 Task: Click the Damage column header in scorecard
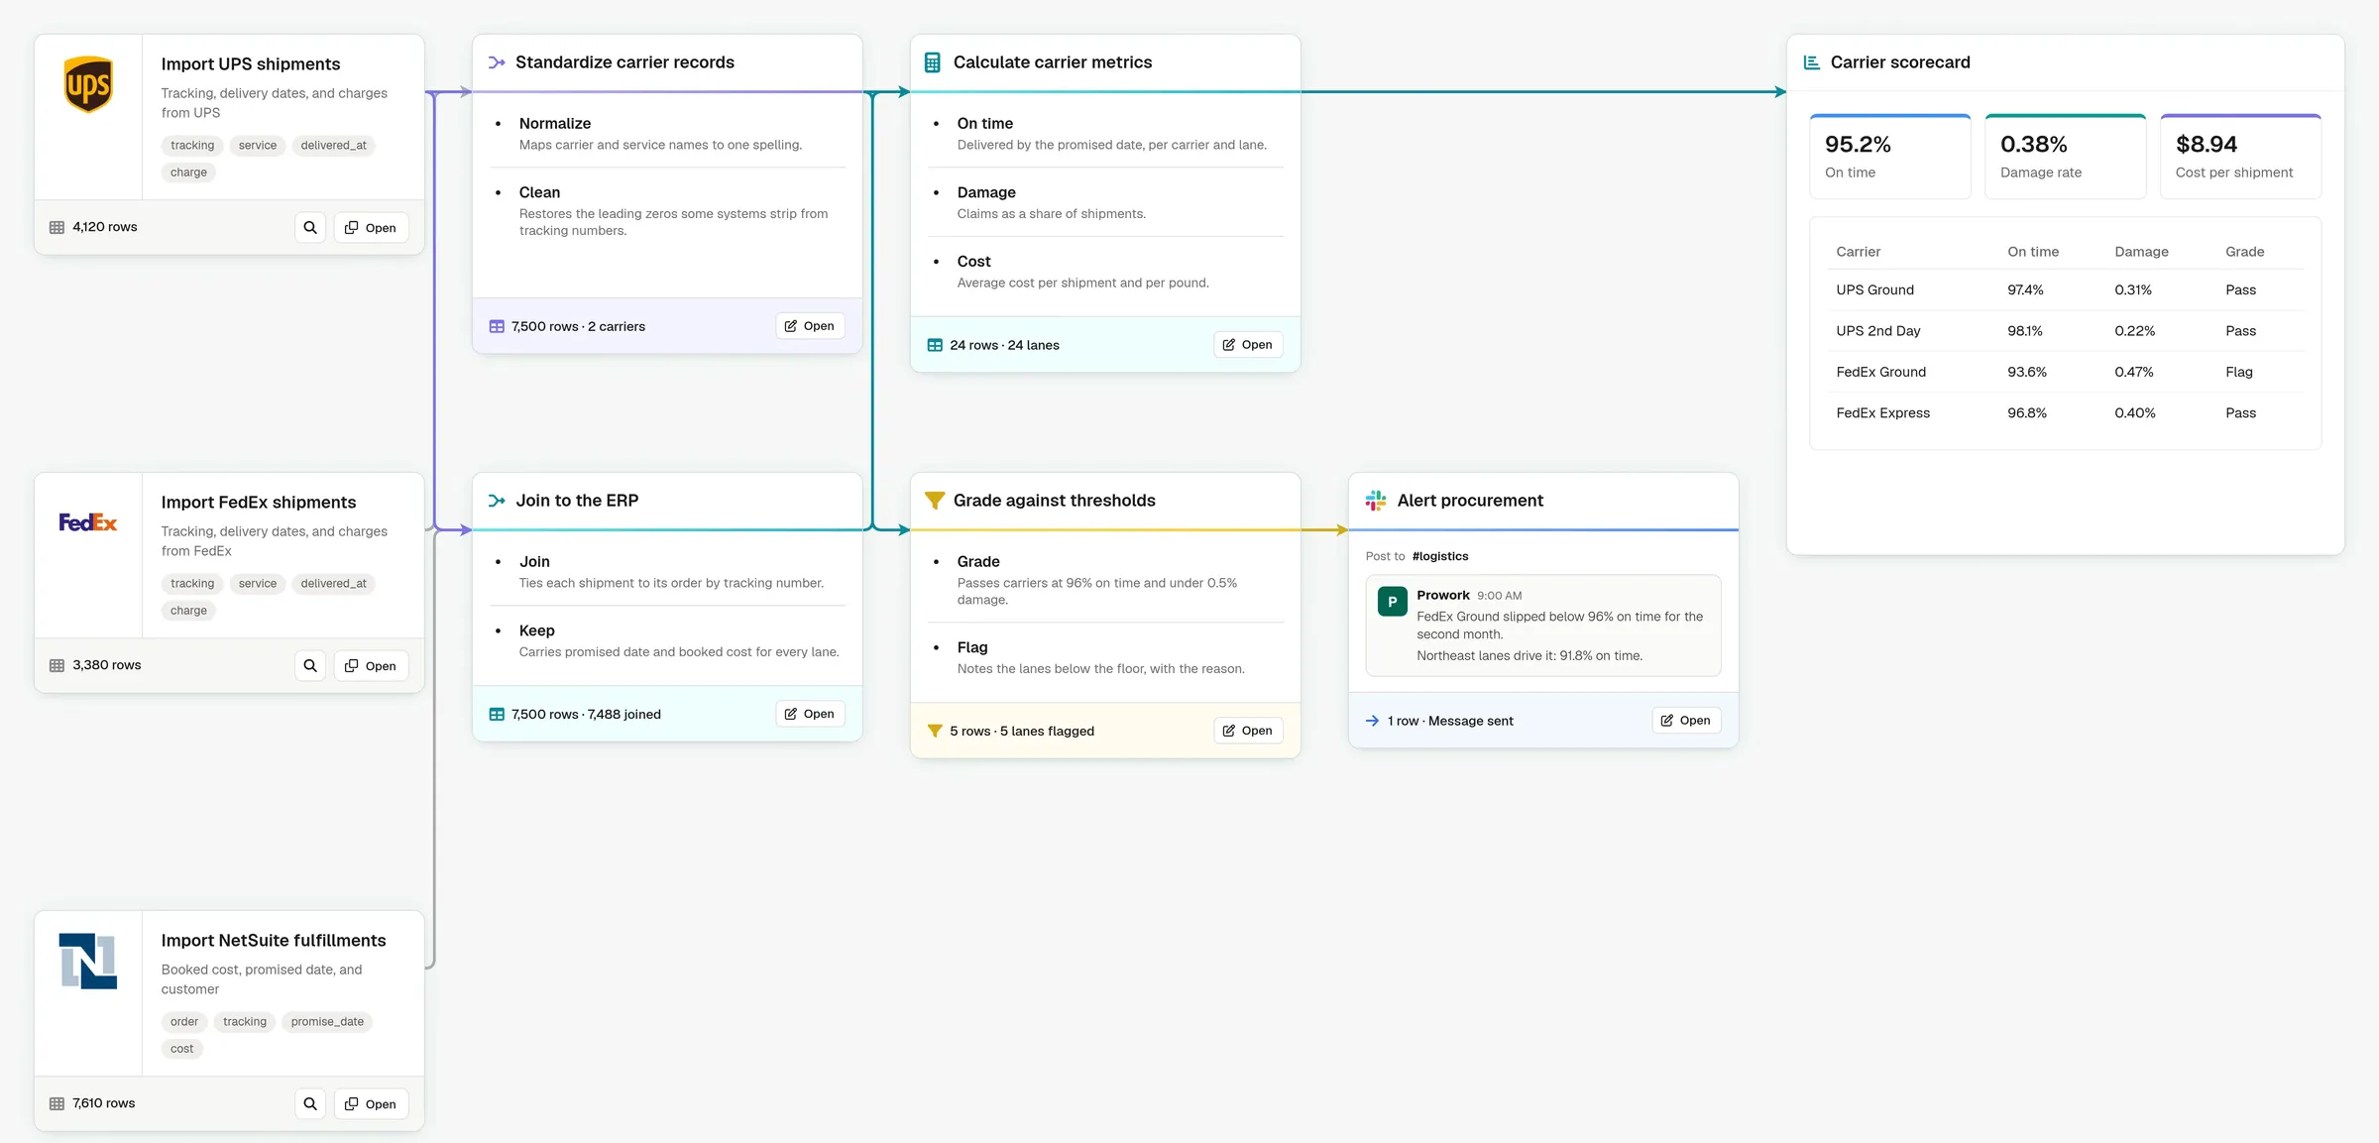[2141, 252]
